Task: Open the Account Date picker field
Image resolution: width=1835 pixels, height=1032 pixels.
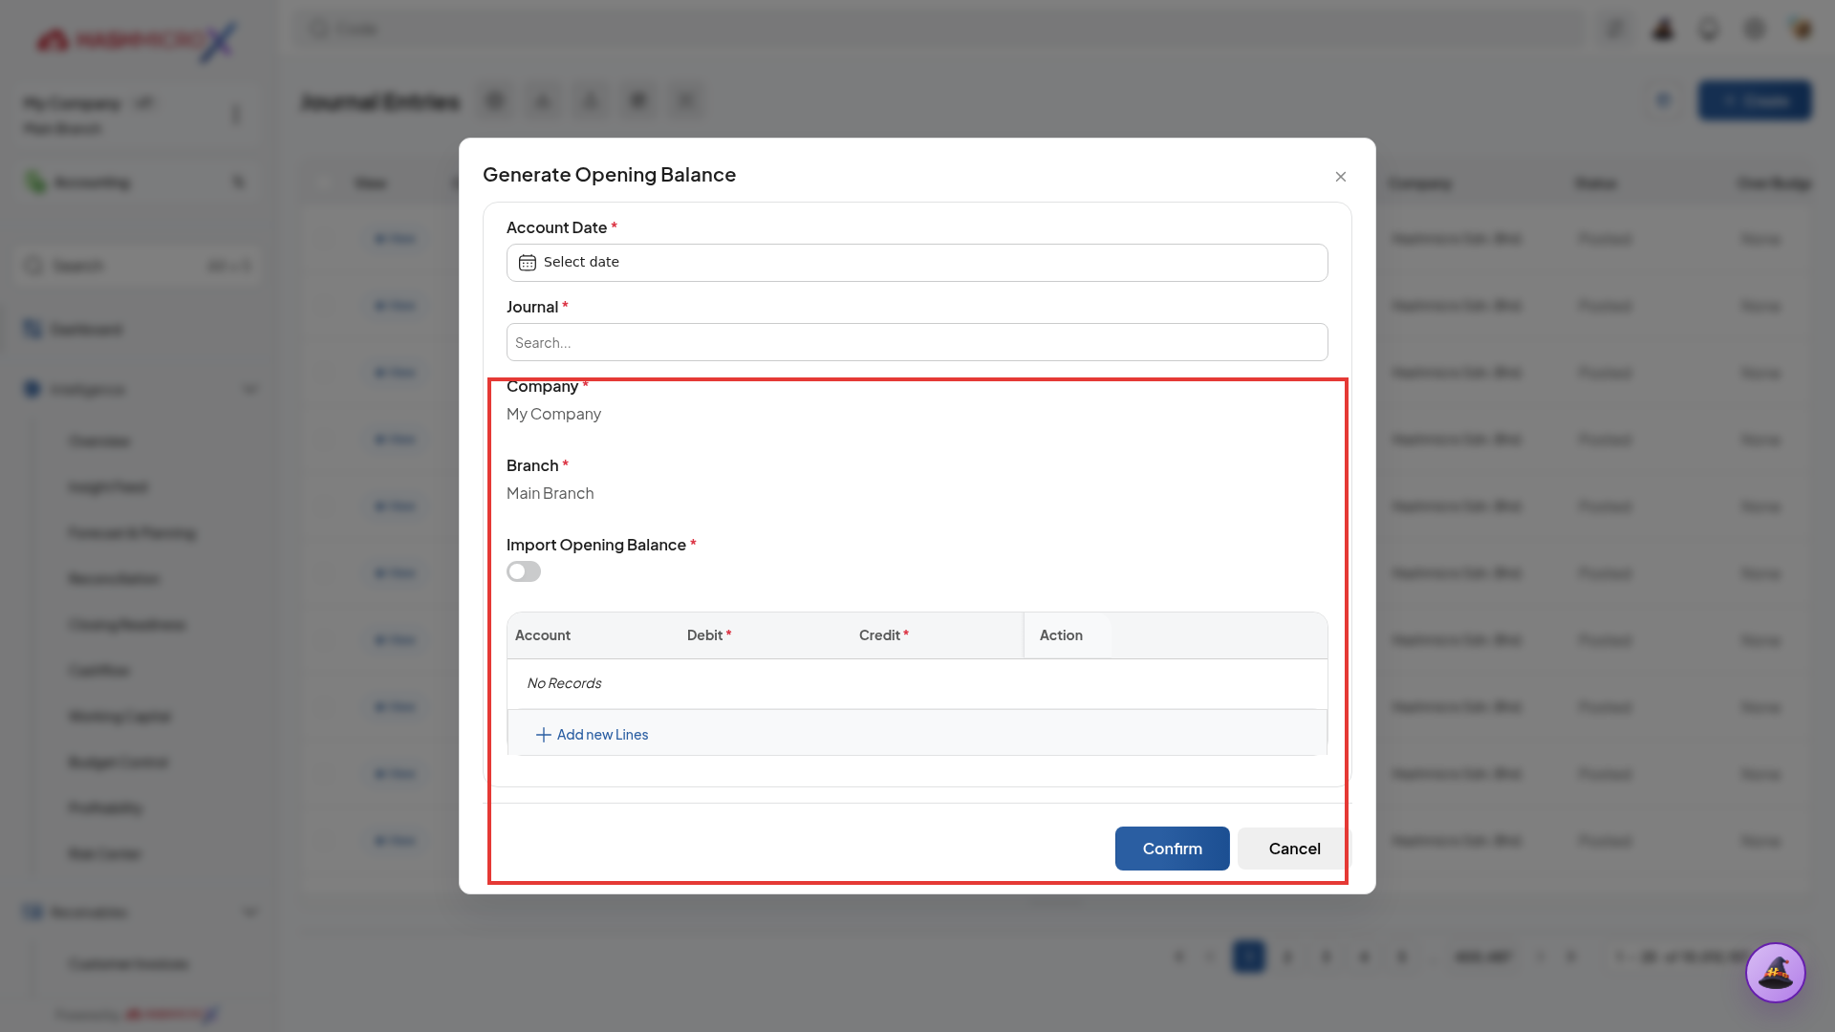Action: (917, 263)
